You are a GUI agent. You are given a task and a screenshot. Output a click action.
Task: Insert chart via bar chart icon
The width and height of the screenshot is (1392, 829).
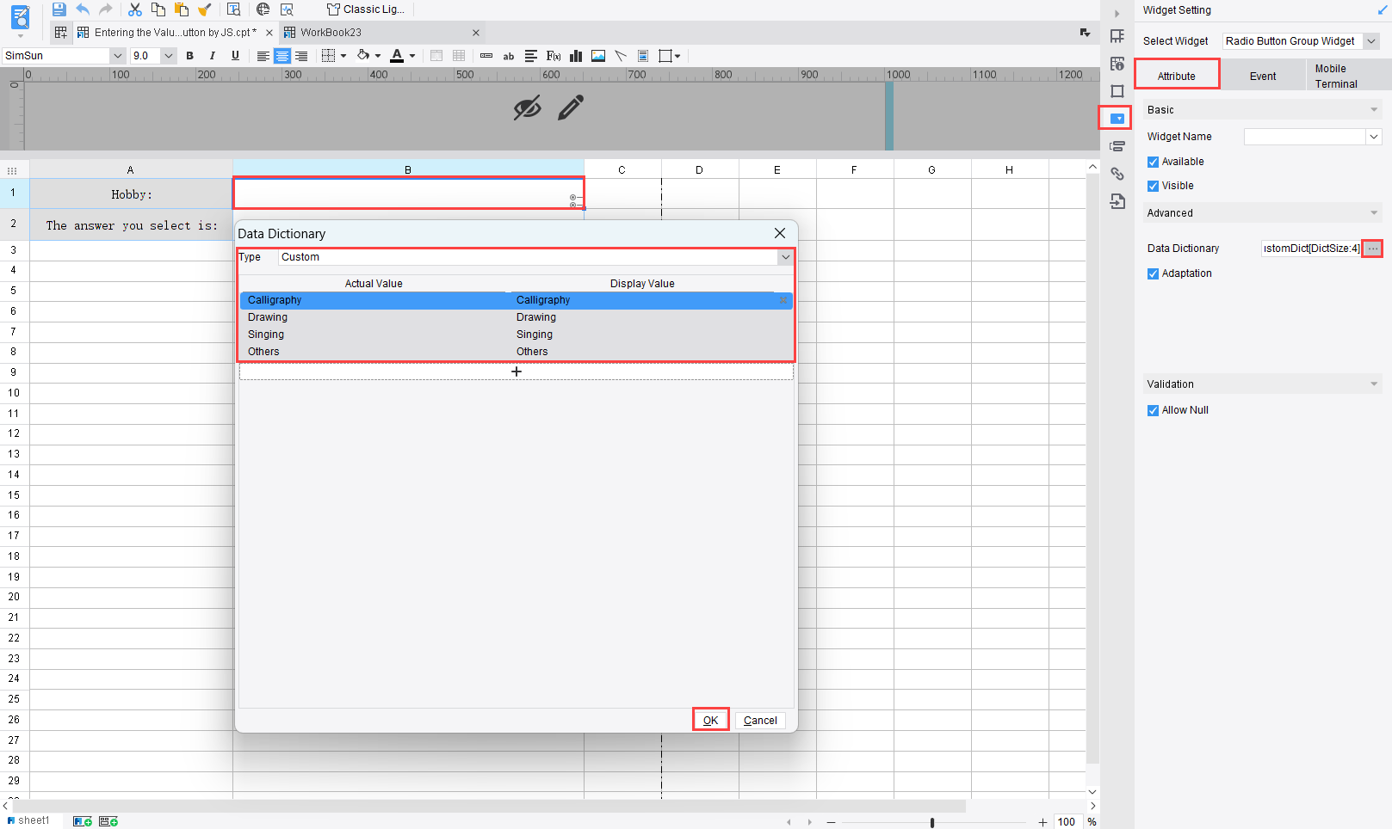coord(576,56)
